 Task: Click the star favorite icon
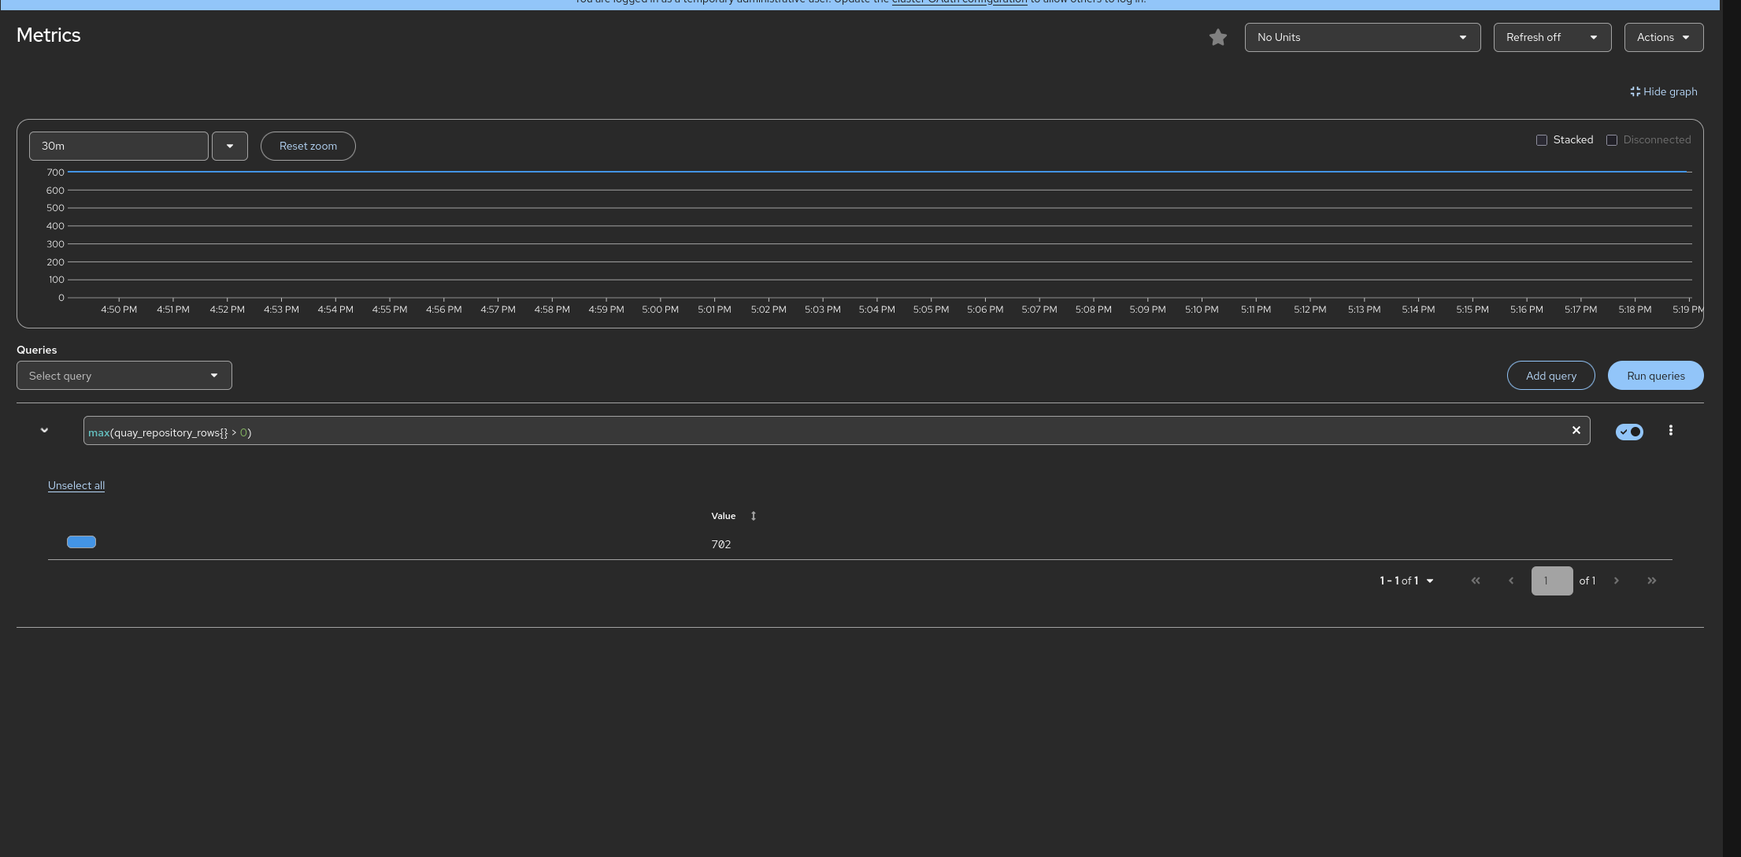coord(1217,37)
